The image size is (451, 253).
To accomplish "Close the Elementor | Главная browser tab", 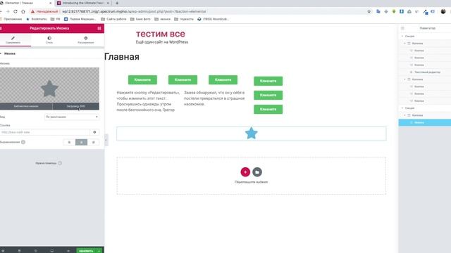I will pos(50,3).
